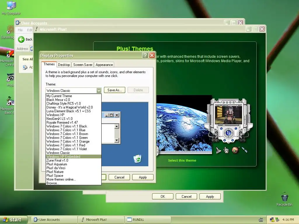
Task: Pick Black Mesa v2.0 theme
Action: [74, 100]
